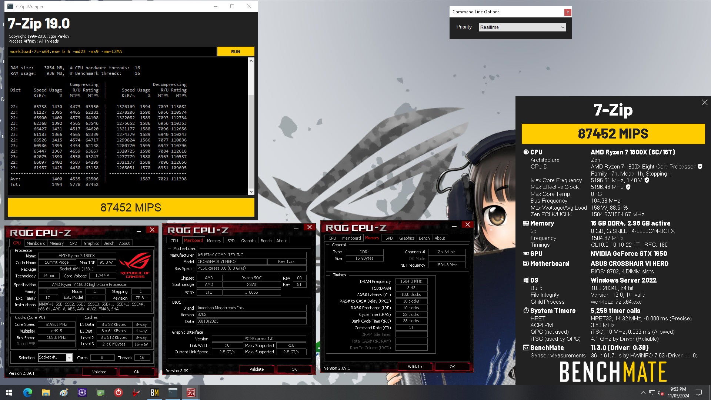Click the verified shield beside Max Core Frequency value
The width and height of the screenshot is (711, 400).
click(x=647, y=180)
